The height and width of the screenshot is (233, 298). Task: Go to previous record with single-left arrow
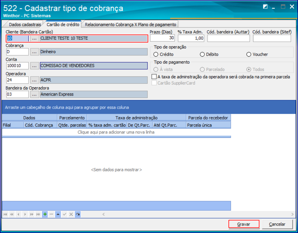[19, 214]
